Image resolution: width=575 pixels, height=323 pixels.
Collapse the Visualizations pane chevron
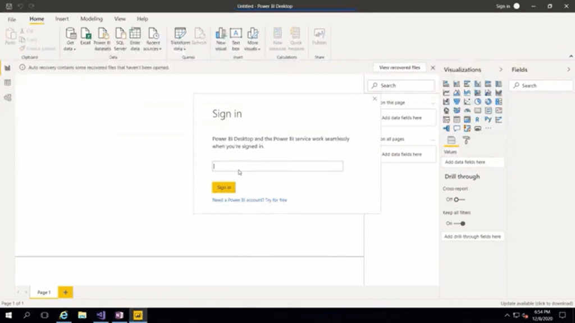click(501, 70)
